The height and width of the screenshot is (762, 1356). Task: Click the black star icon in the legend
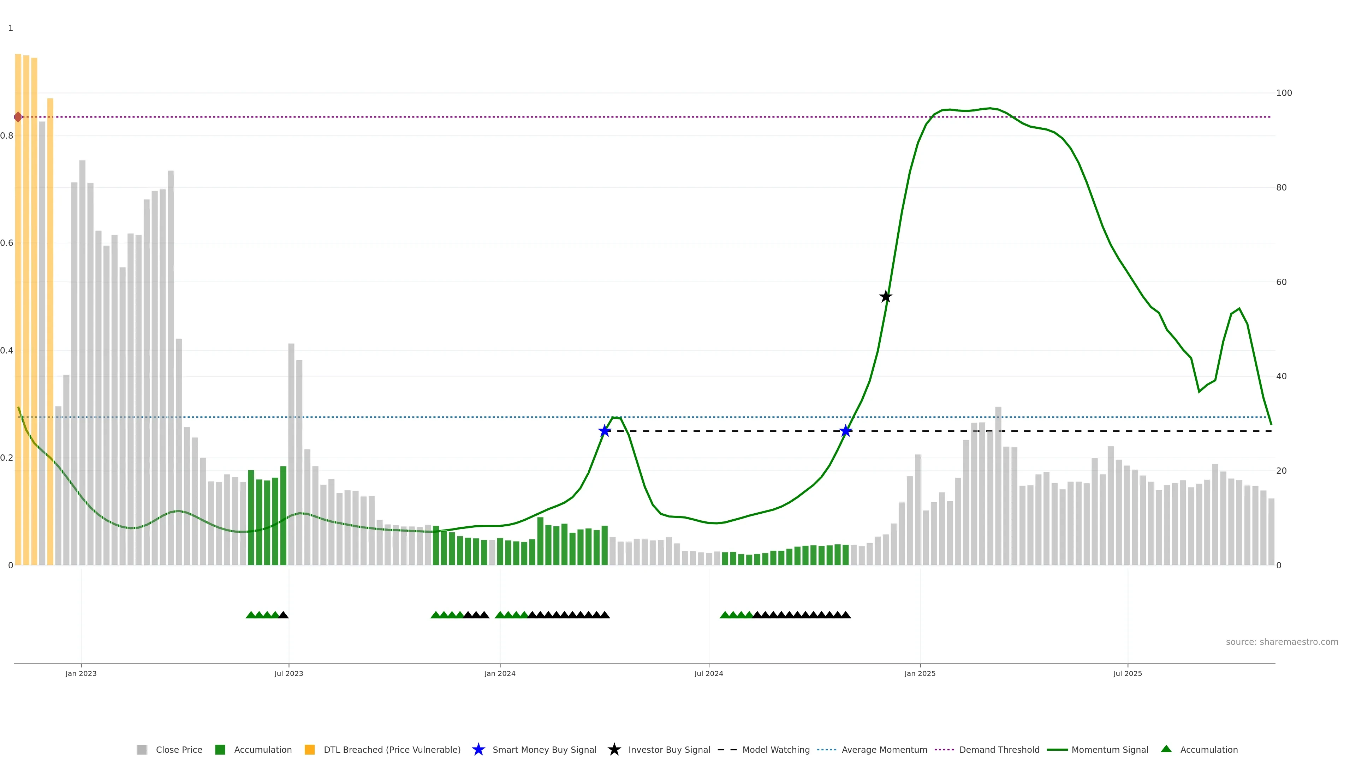pyautogui.click(x=614, y=749)
